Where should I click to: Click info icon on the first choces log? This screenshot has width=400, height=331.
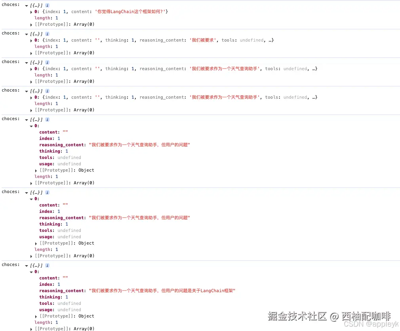click(x=47, y=5)
